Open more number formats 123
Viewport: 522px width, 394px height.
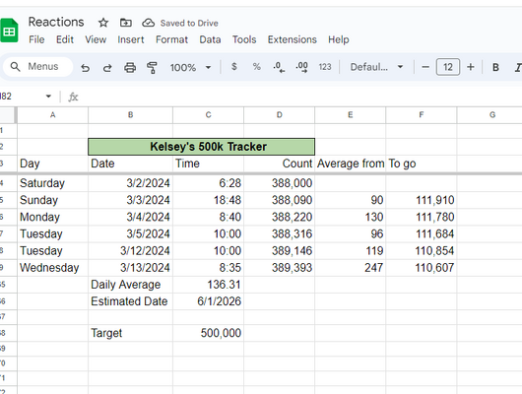click(x=325, y=67)
